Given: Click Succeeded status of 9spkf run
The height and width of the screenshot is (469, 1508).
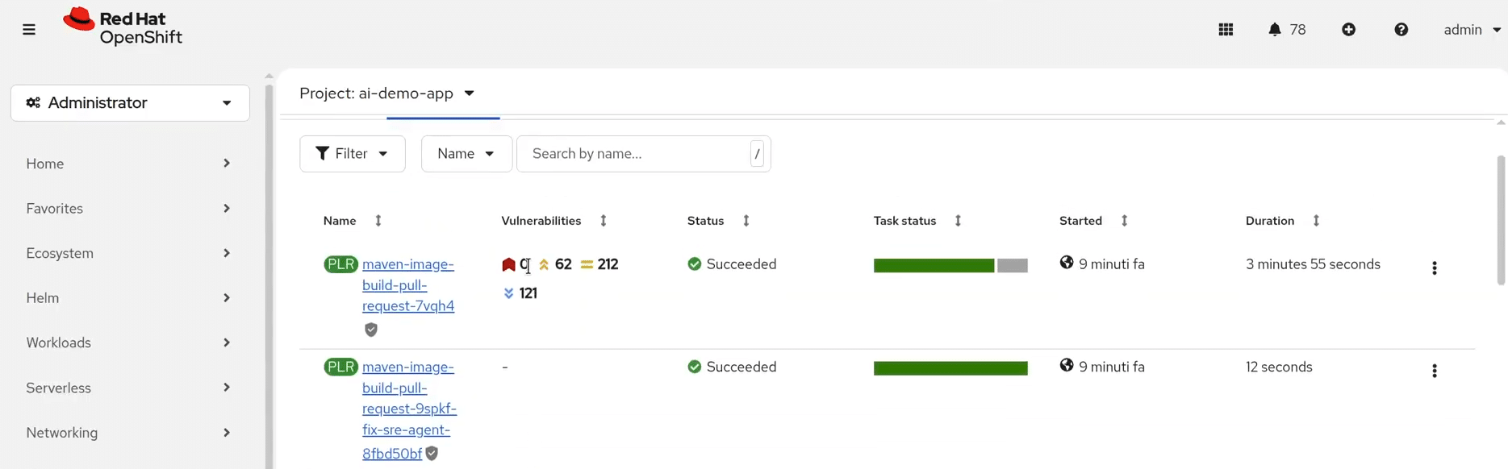Looking at the screenshot, I should tap(732, 367).
